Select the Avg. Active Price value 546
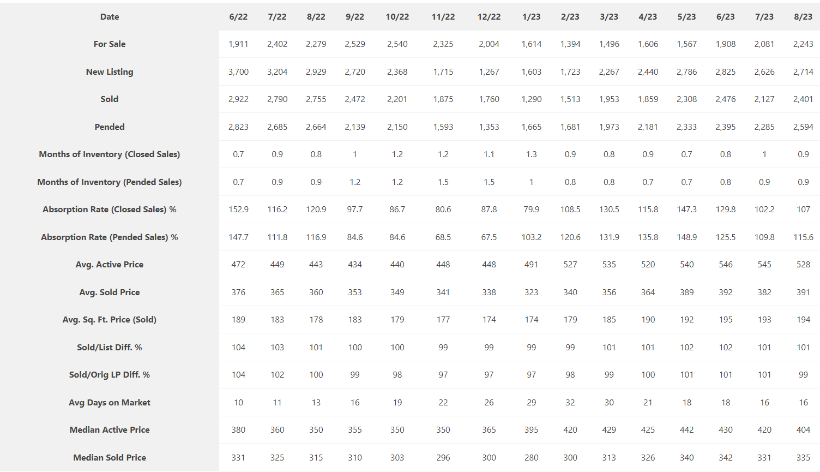 point(726,265)
